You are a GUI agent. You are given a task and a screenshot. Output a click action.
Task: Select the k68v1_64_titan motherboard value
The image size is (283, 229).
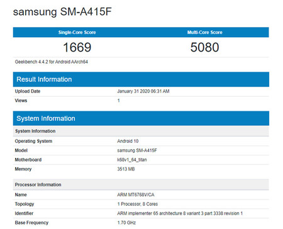point(132,160)
